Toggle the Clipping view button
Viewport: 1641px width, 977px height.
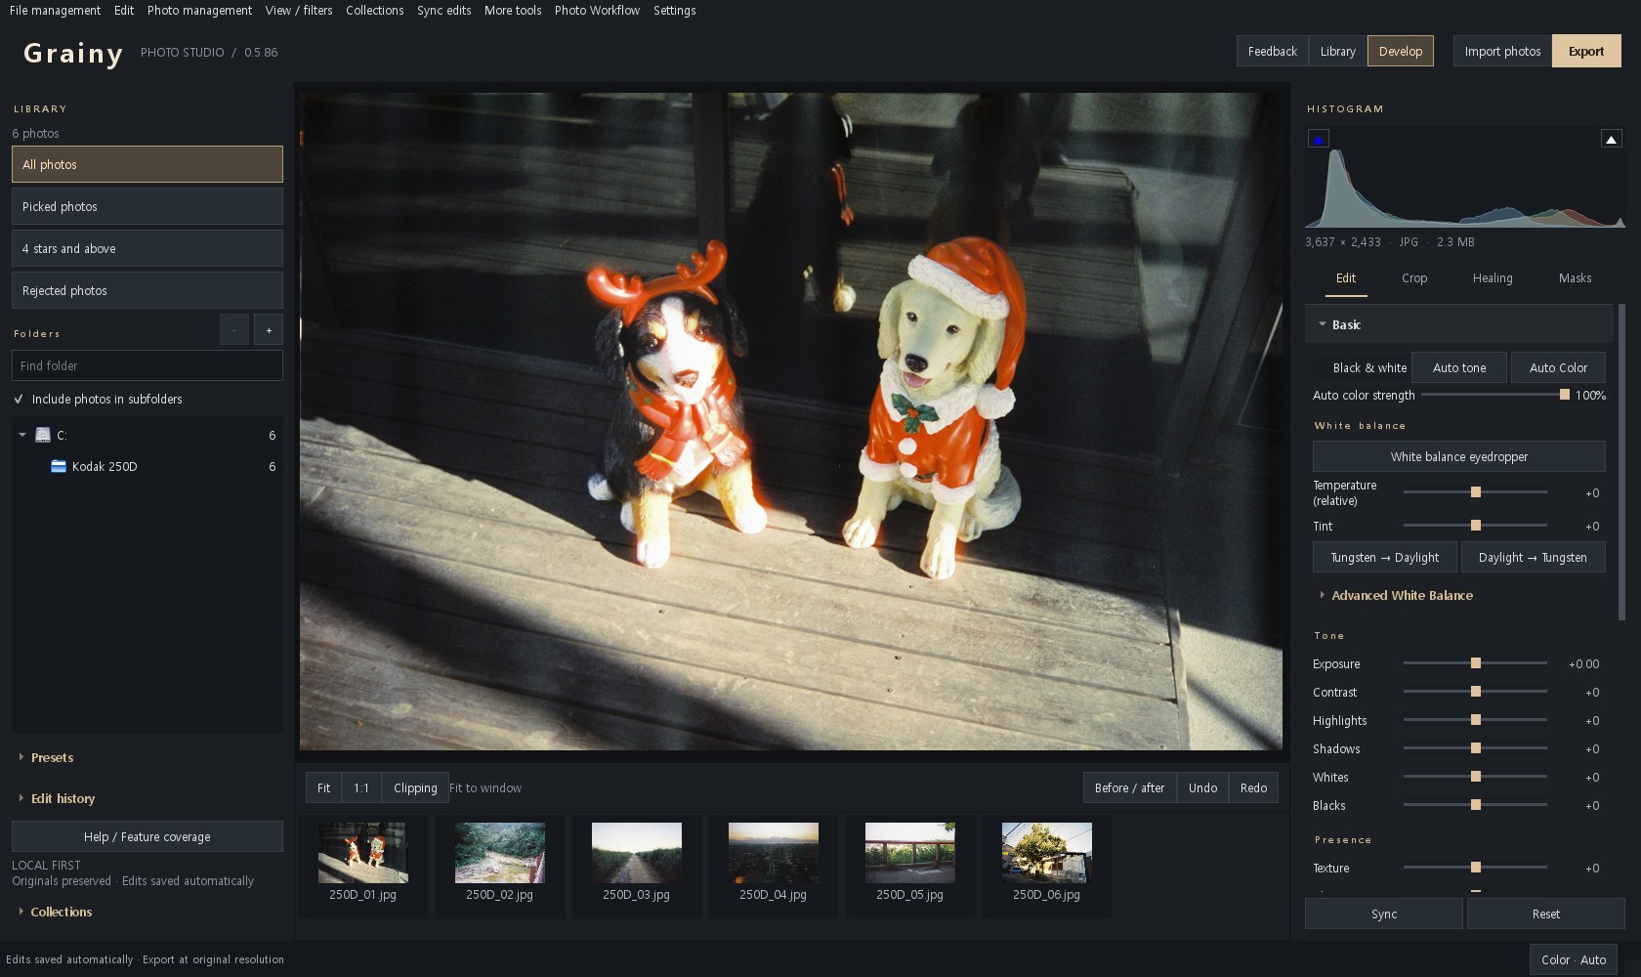tap(415, 787)
